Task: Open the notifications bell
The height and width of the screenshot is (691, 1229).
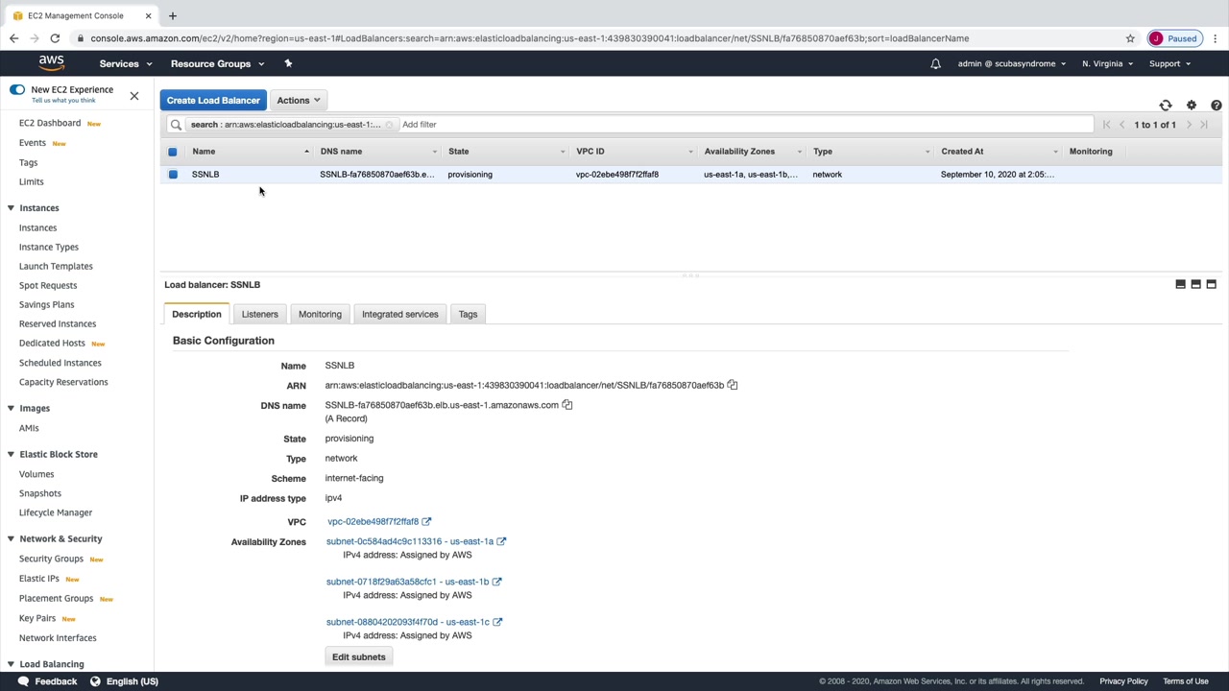Action: [935, 64]
